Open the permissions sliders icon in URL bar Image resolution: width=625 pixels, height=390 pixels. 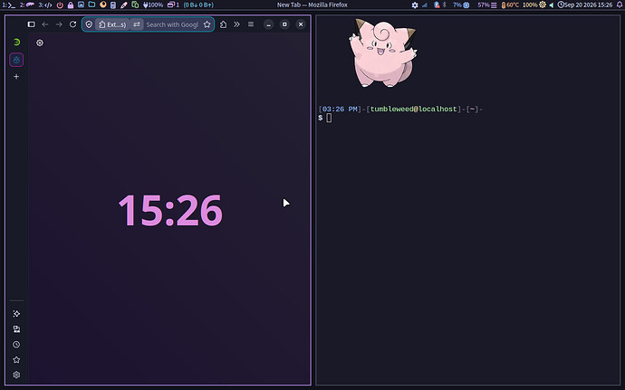(x=136, y=24)
